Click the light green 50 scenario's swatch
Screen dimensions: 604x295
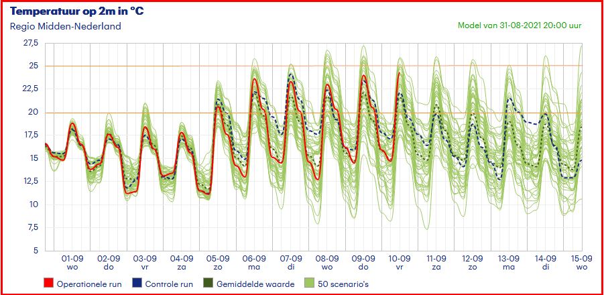[309, 284]
